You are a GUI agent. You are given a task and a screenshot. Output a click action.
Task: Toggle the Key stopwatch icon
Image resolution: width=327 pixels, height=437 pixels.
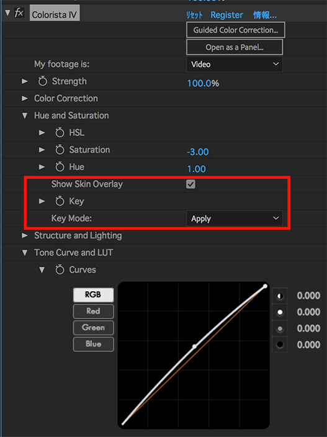(60, 201)
